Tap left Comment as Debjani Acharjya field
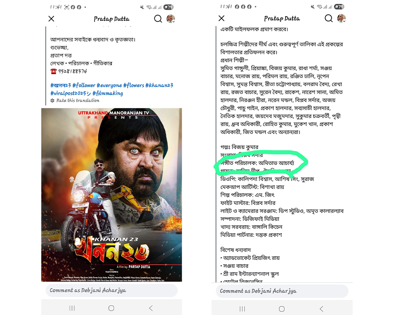394x315 pixels. (x=112, y=290)
